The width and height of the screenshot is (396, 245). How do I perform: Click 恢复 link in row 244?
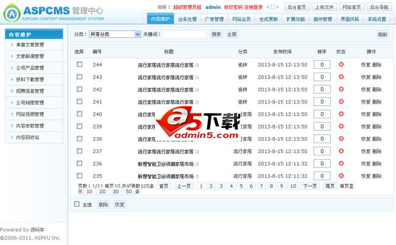(x=366, y=65)
